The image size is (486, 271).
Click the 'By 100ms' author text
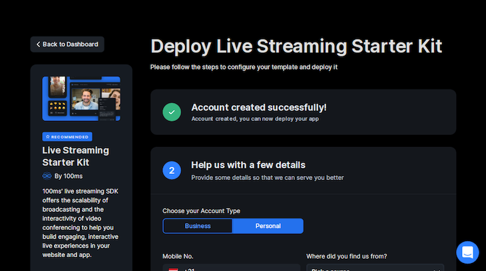point(69,176)
